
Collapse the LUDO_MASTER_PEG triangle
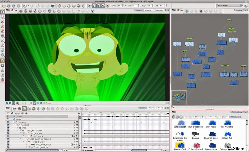(21, 130)
